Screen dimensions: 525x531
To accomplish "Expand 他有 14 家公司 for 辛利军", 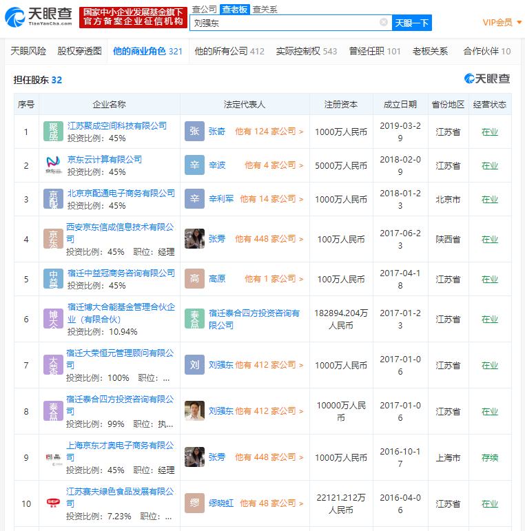I will [271, 199].
